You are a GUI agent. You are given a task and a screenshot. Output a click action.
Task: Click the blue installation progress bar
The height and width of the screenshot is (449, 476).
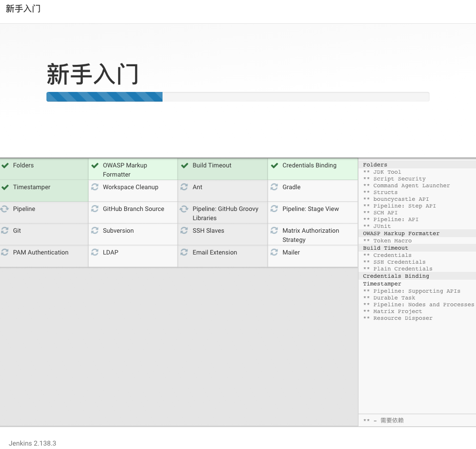tap(104, 97)
